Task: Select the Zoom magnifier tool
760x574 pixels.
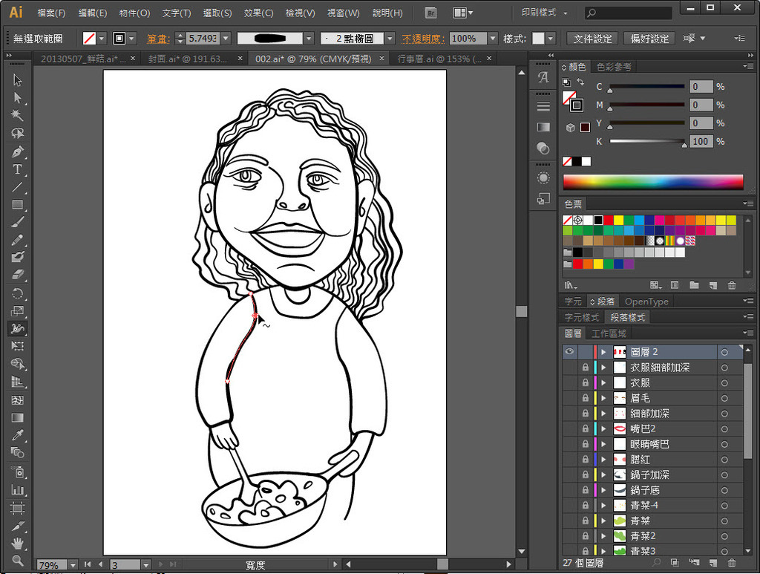Action: [18, 561]
